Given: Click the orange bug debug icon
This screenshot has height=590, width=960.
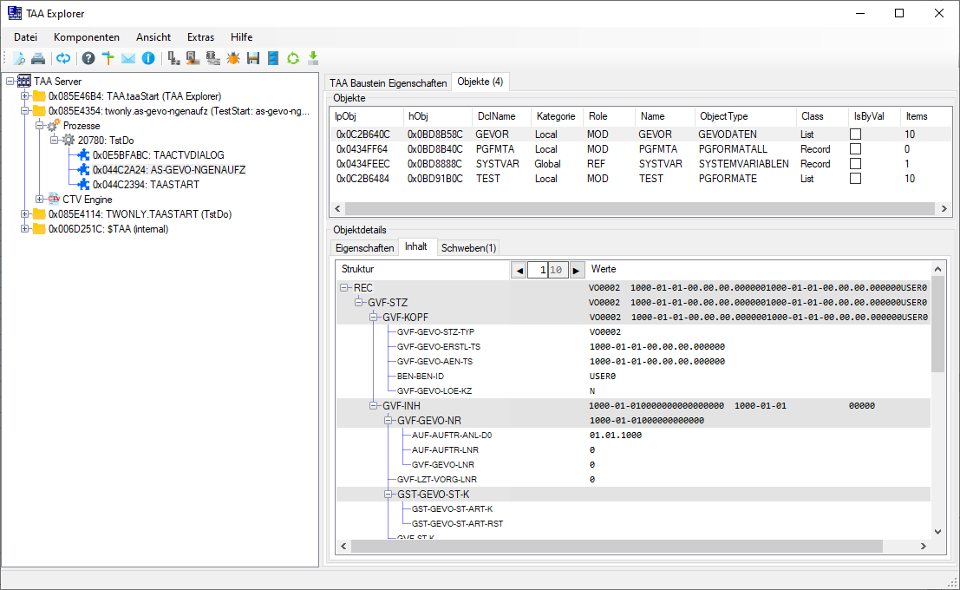Looking at the screenshot, I should [x=233, y=58].
